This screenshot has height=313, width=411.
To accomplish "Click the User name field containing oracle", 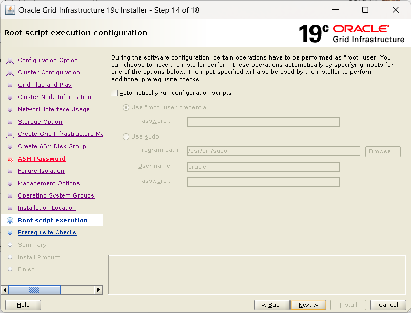I will tap(263, 167).
